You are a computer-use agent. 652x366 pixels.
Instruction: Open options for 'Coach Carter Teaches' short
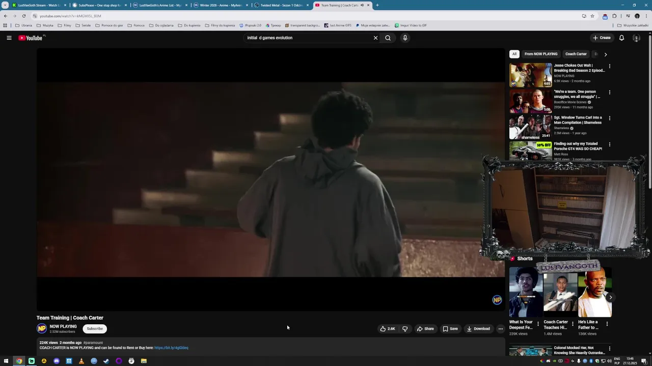click(x=573, y=324)
